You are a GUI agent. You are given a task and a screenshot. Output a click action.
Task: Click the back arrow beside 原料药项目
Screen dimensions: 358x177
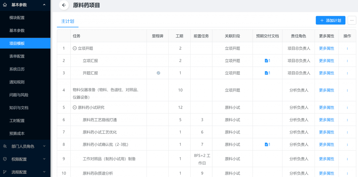(x=64, y=5)
